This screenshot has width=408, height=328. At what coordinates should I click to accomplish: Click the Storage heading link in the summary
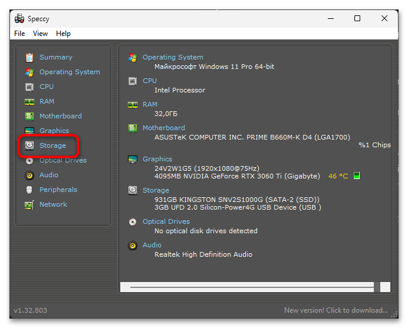click(156, 190)
